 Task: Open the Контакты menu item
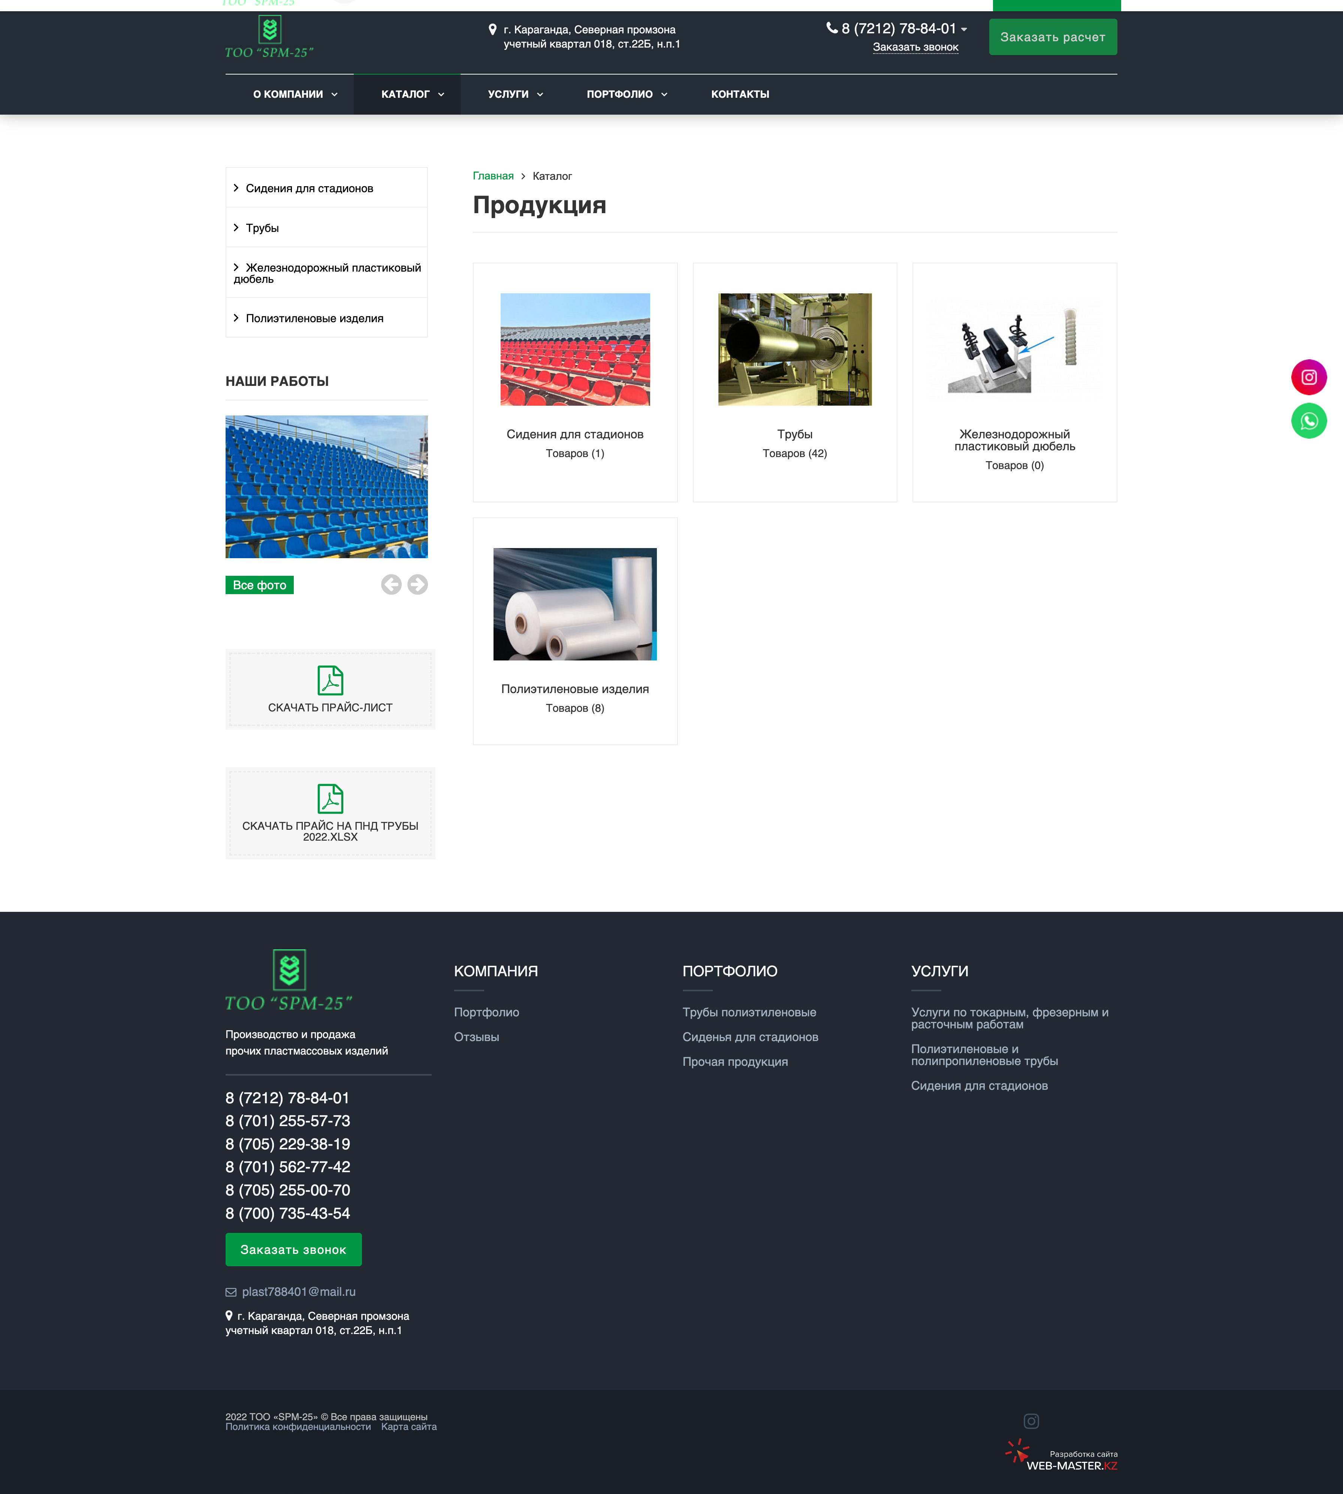(739, 94)
